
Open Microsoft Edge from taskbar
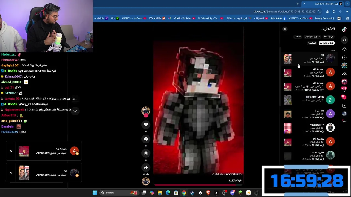[x=168, y=193]
